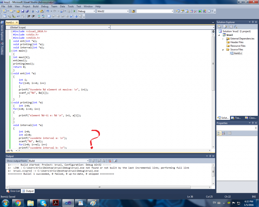Collapse the int main() code block
This screenshot has height=207, width=259.
pyautogui.click(x=12, y=51)
